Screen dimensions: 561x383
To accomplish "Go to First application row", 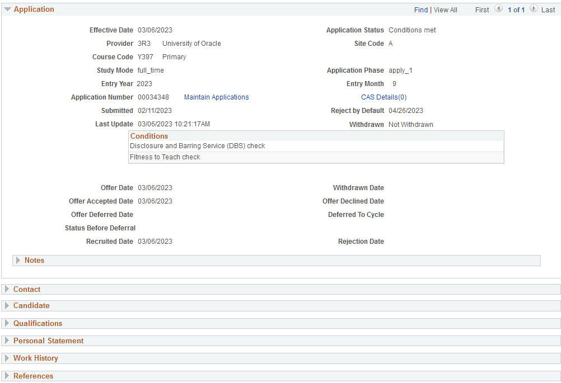I will point(481,10).
